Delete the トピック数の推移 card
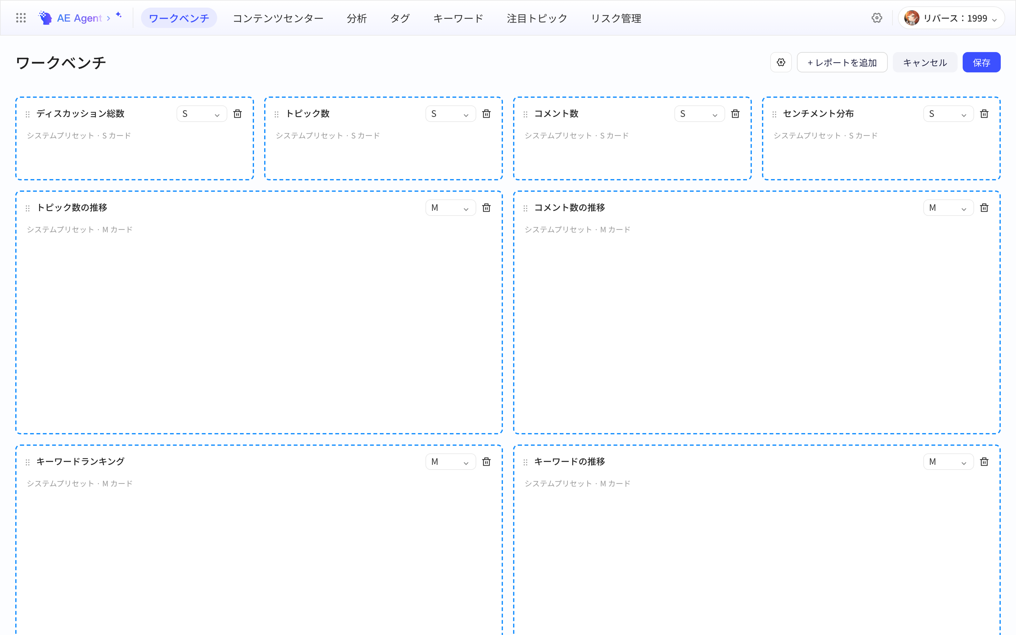 487,208
